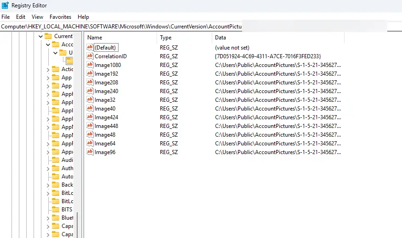The image size is (402, 238).
Task: Click the ab icon beside Image424
Action: [x=90, y=117]
